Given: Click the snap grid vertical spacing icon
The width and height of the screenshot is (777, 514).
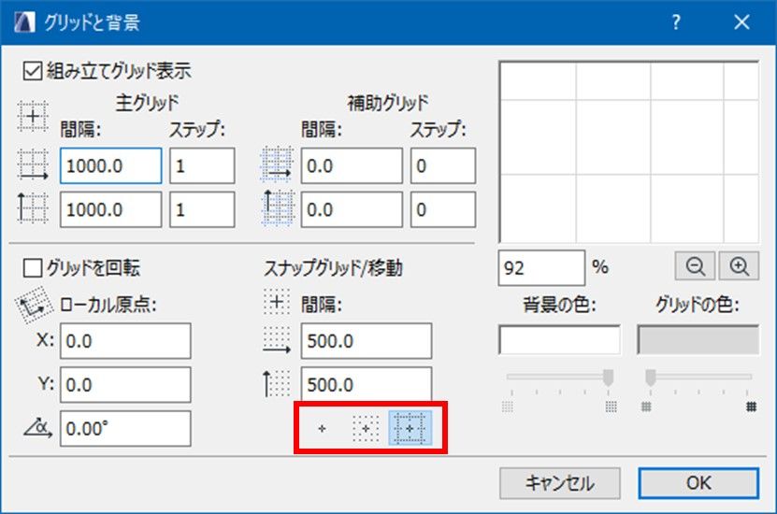Looking at the screenshot, I should 277,384.
